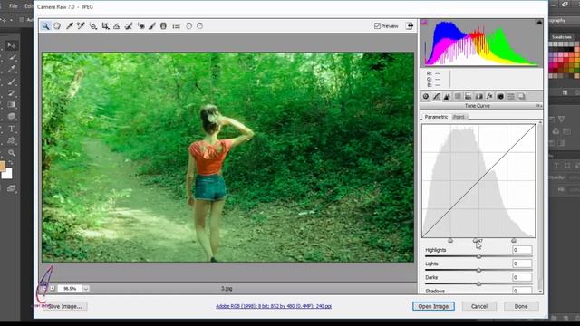Select the Adjustment Brush tool
This screenshot has width=580, height=326.
tap(152, 26)
